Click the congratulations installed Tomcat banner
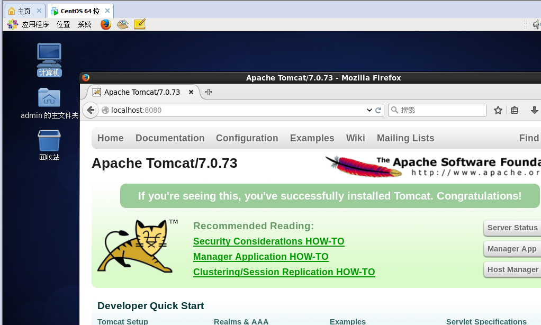Image resolution: width=541 pixels, height=325 pixels. pos(330,196)
